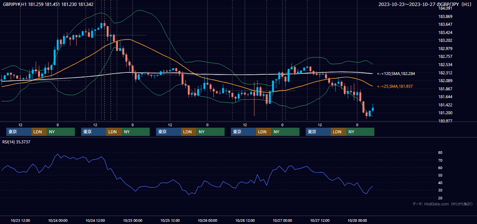Click the 10/24 12:00 date marker
The width and height of the screenshot is (477, 224).
coord(95,220)
